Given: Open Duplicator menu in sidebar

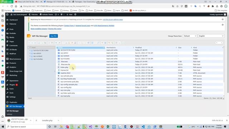Looking at the screenshot, I should click(x=13, y=102).
